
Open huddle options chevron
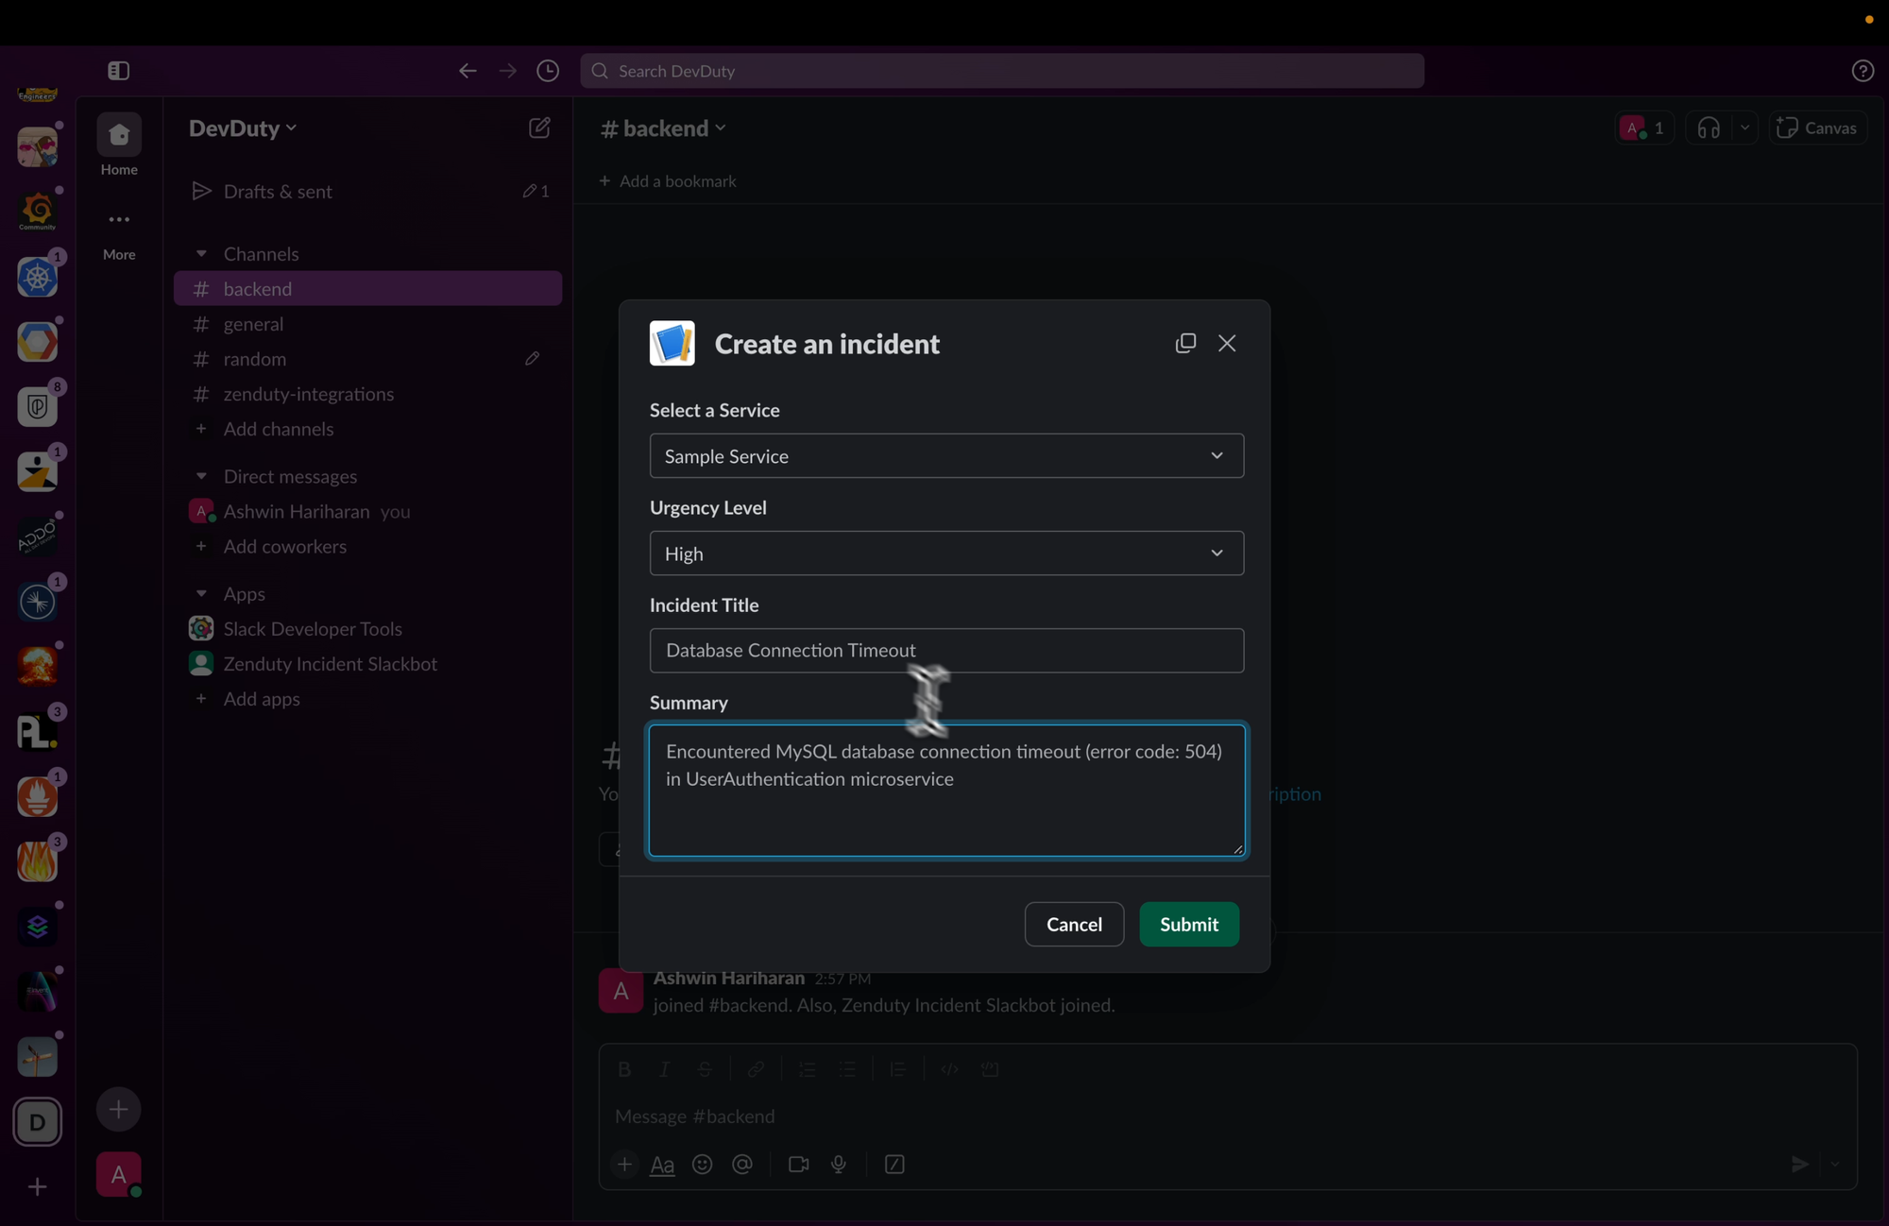coord(1744,128)
